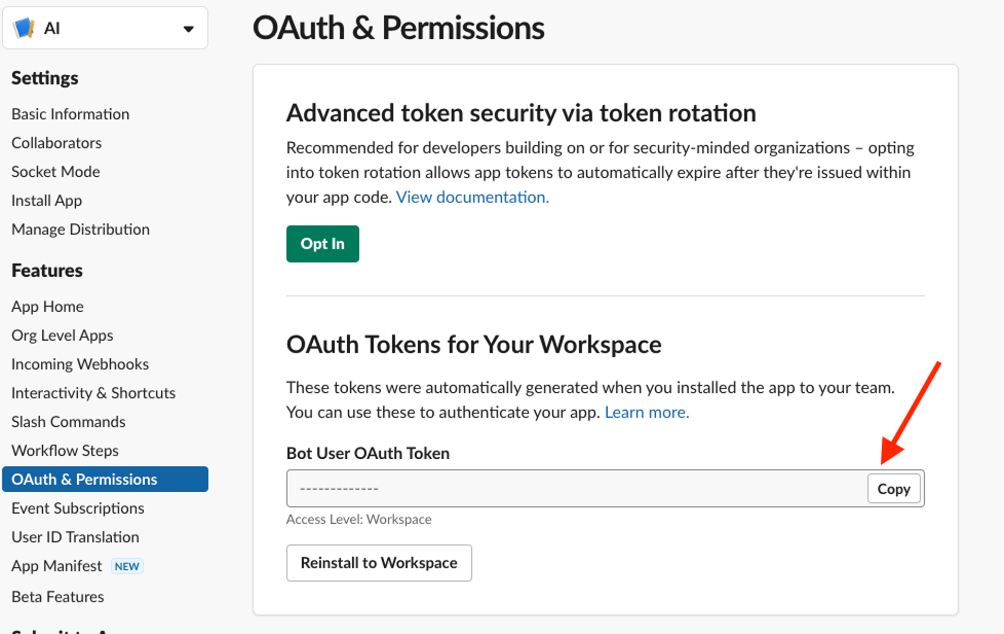Click the Bot User OAuth Token label
This screenshot has width=1004, height=634.
[x=368, y=453]
